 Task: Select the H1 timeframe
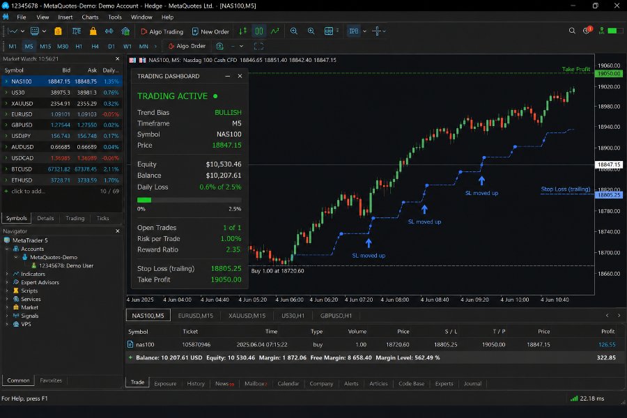pyautogui.click(x=79, y=47)
